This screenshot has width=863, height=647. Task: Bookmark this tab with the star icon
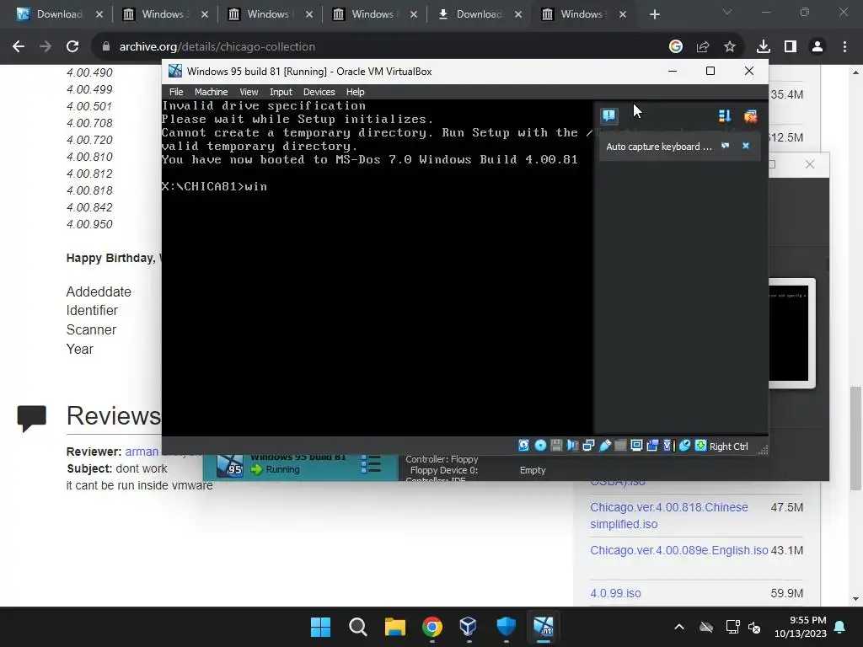point(730,47)
